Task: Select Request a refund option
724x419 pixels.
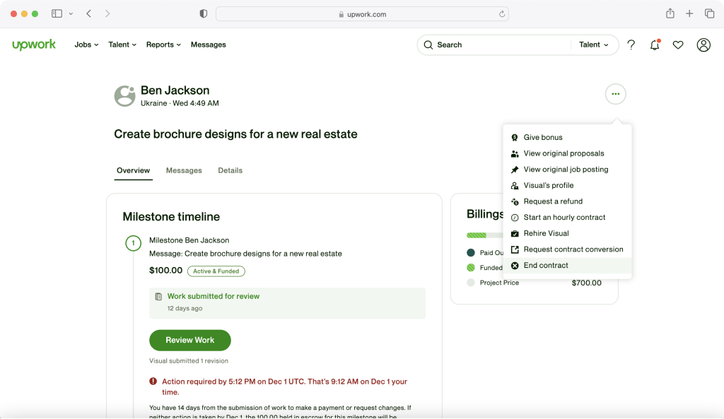Action: (552, 201)
